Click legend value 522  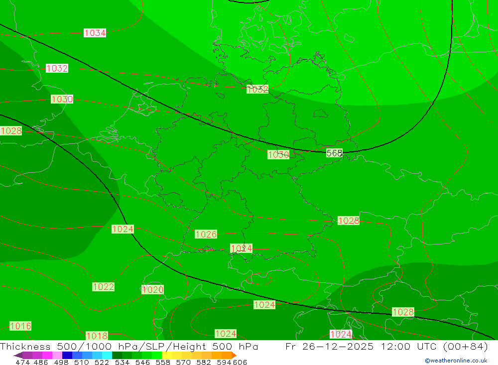(102, 362)
